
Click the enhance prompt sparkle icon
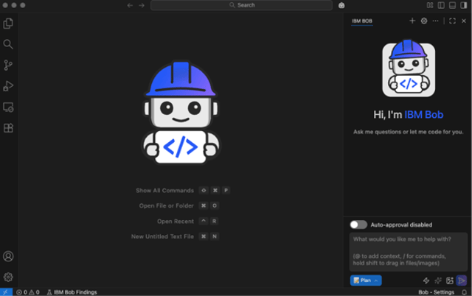tap(438, 281)
